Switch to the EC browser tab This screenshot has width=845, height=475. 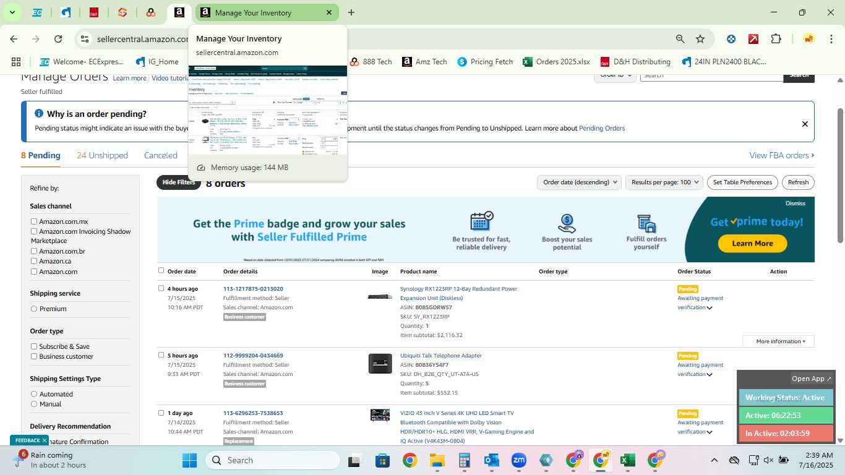click(37, 12)
